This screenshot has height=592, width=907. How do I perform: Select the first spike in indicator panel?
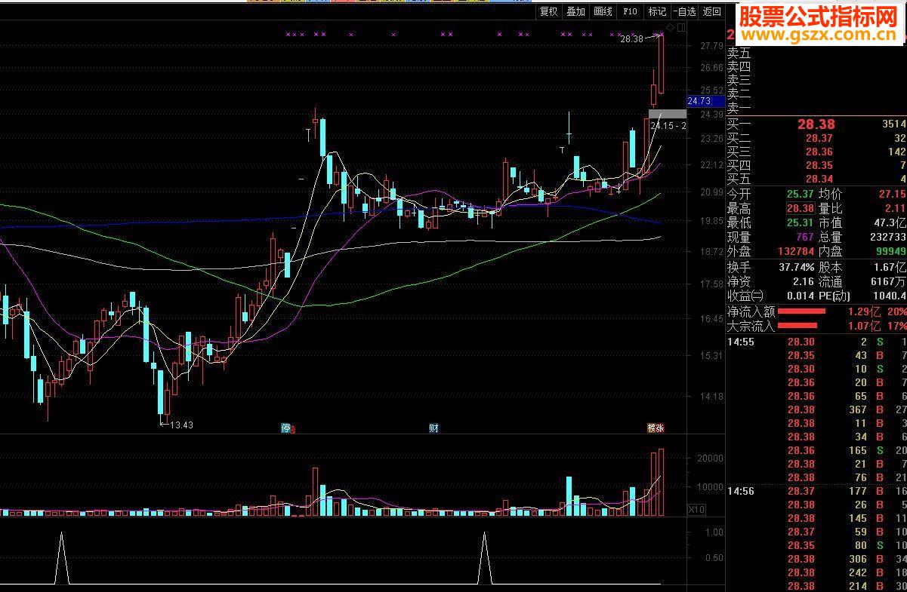62,558
